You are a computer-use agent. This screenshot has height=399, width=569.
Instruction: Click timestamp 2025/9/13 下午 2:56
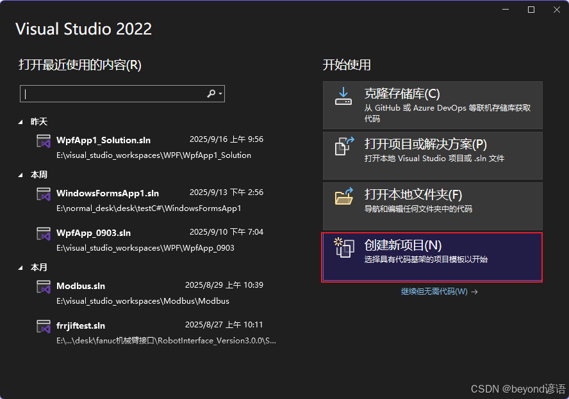(x=226, y=192)
